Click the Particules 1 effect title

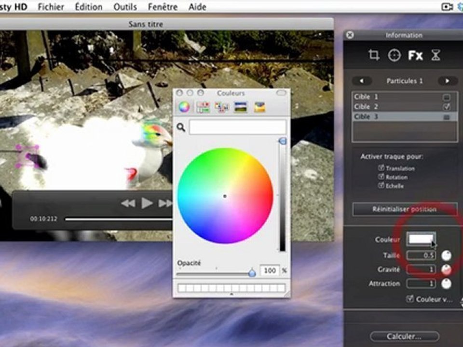[405, 81]
